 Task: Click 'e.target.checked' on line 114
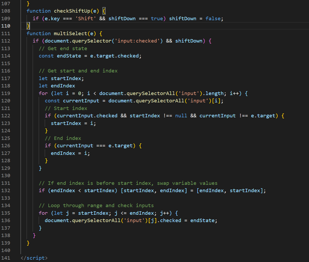[115, 56]
